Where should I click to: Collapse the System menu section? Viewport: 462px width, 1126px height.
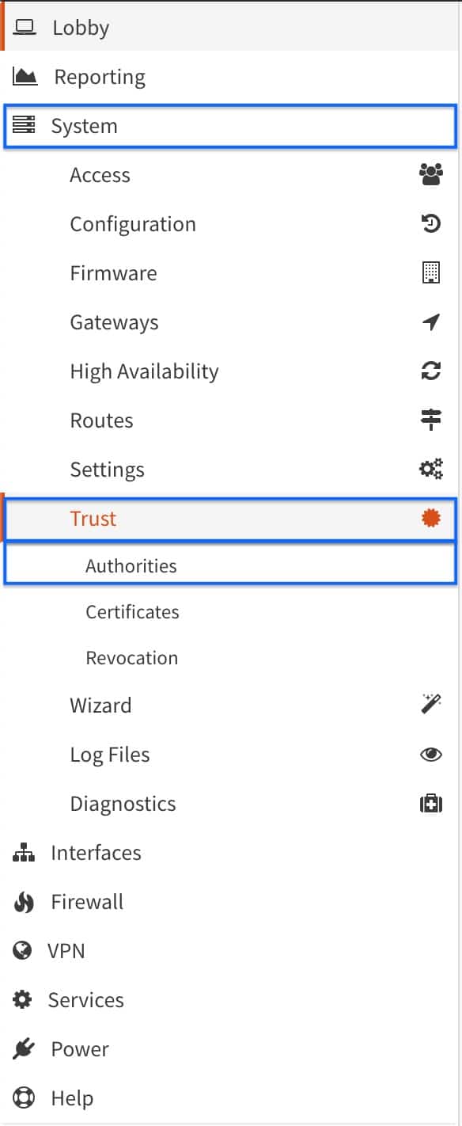[x=230, y=126]
